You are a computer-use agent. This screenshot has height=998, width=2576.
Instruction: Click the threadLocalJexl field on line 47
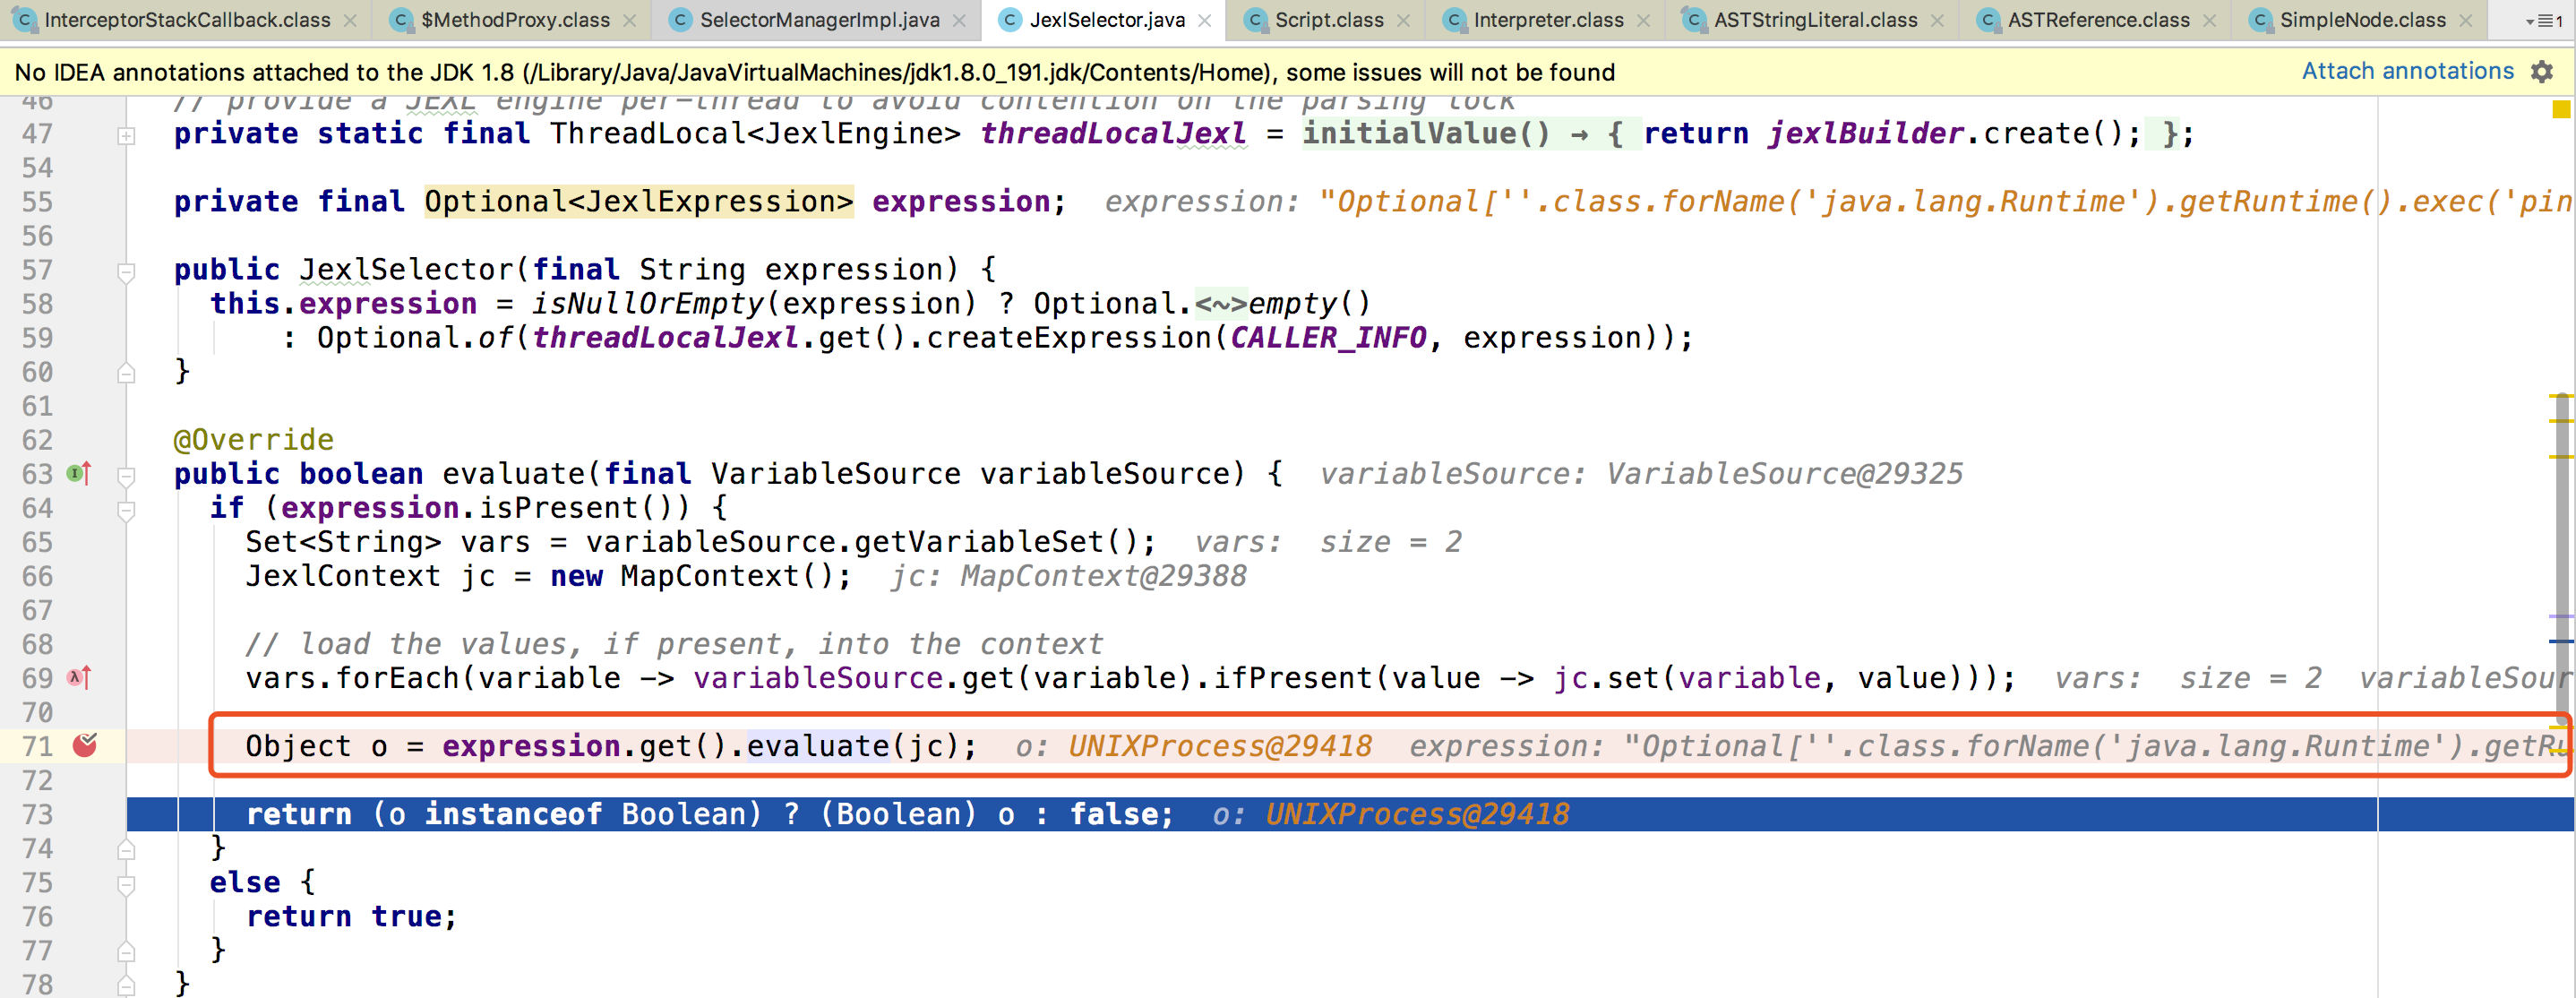[x=1113, y=133]
